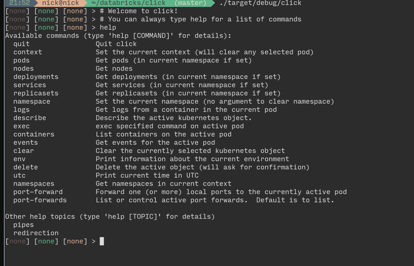Click the blinking cursor at the prompt
Image resolution: width=414 pixels, height=266 pixels.
(x=102, y=241)
